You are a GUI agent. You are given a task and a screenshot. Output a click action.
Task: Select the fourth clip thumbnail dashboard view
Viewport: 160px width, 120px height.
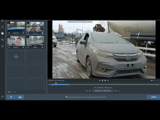35,41
